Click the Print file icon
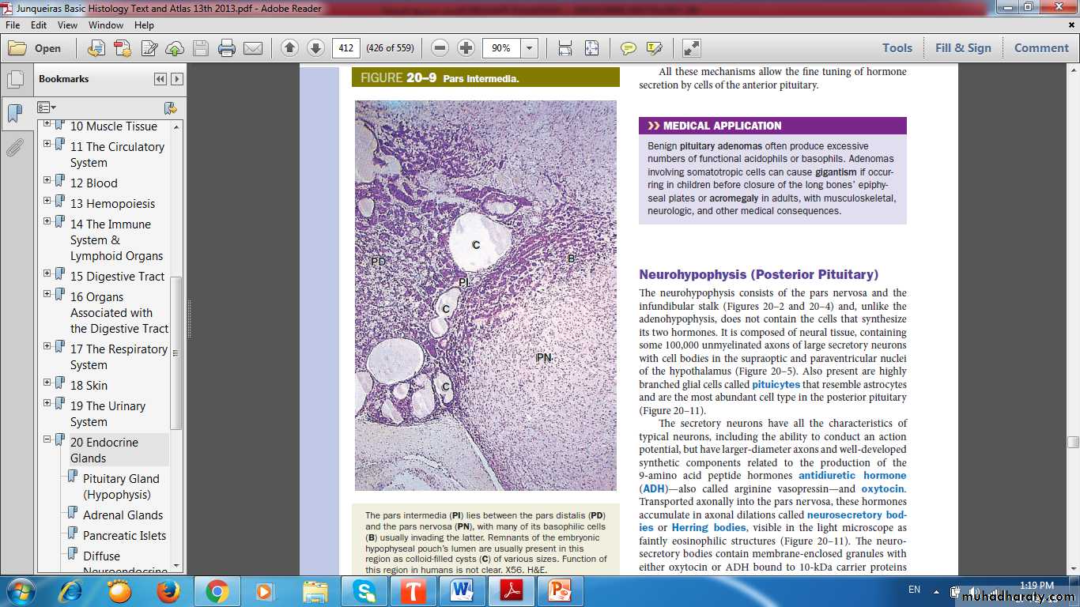The height and width of the screenshot is (607, 1080). click(227, 48)
